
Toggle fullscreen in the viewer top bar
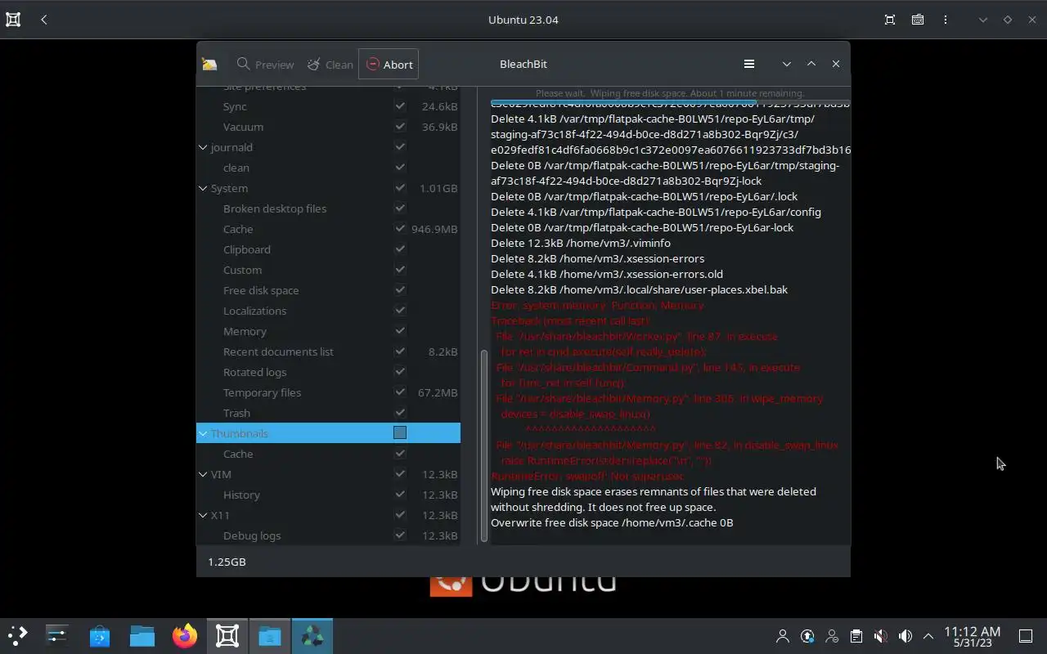click(890, 20)
